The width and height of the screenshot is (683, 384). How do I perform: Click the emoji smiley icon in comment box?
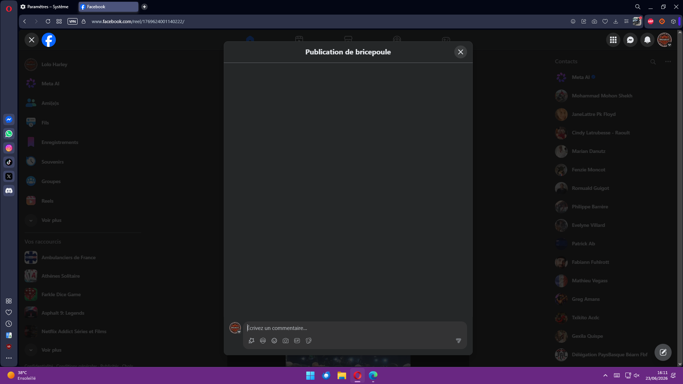click(x=274, y=341)
